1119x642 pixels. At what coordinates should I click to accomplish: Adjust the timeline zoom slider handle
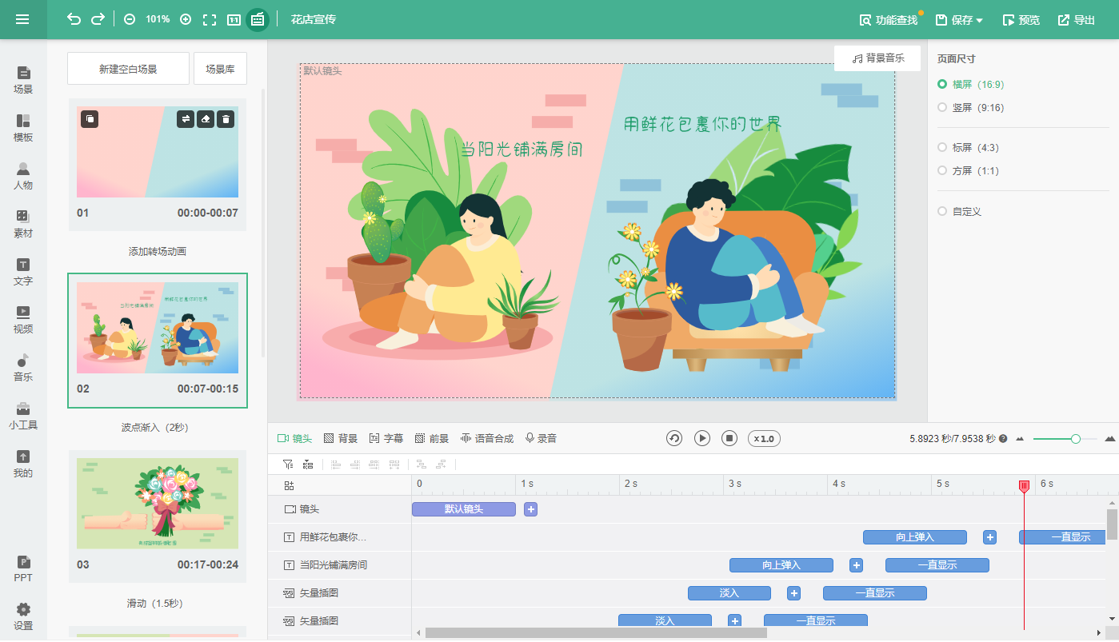pos(1076,438)
